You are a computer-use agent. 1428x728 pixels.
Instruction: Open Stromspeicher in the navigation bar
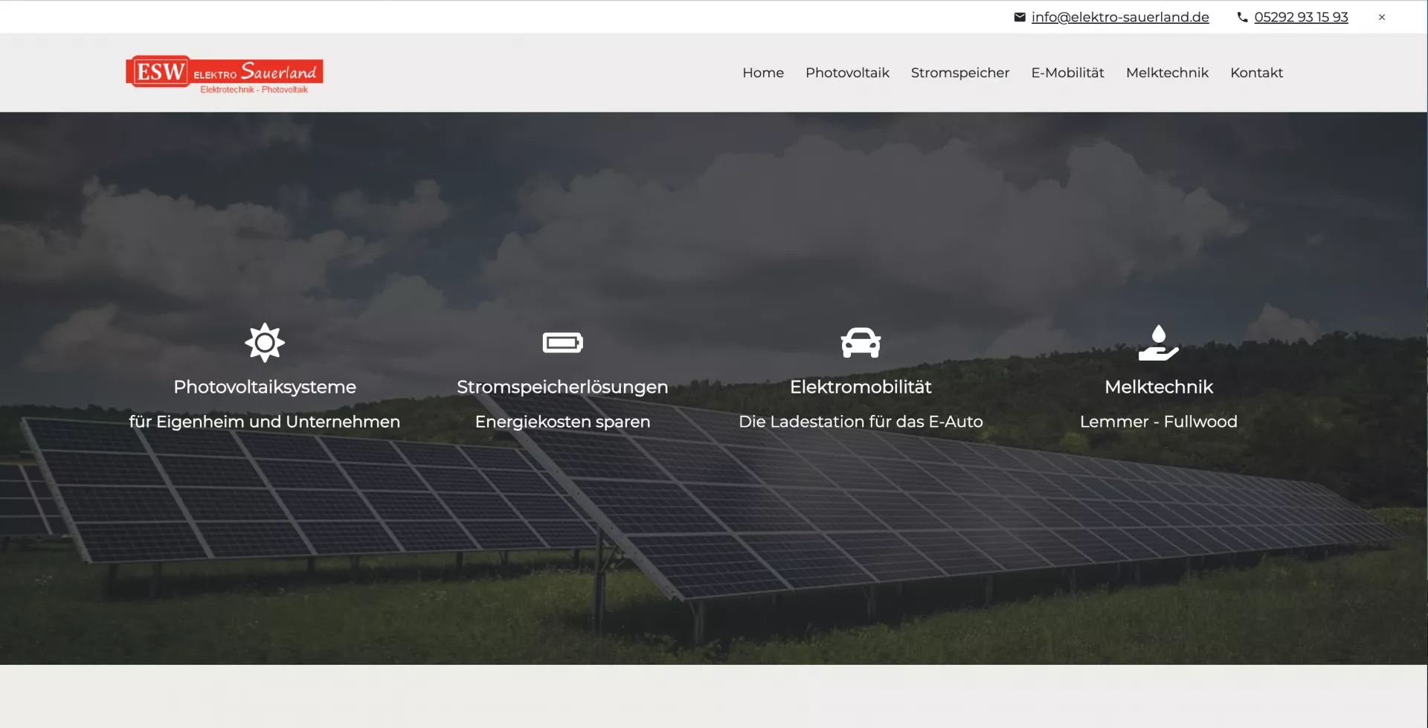pos(959,73)
